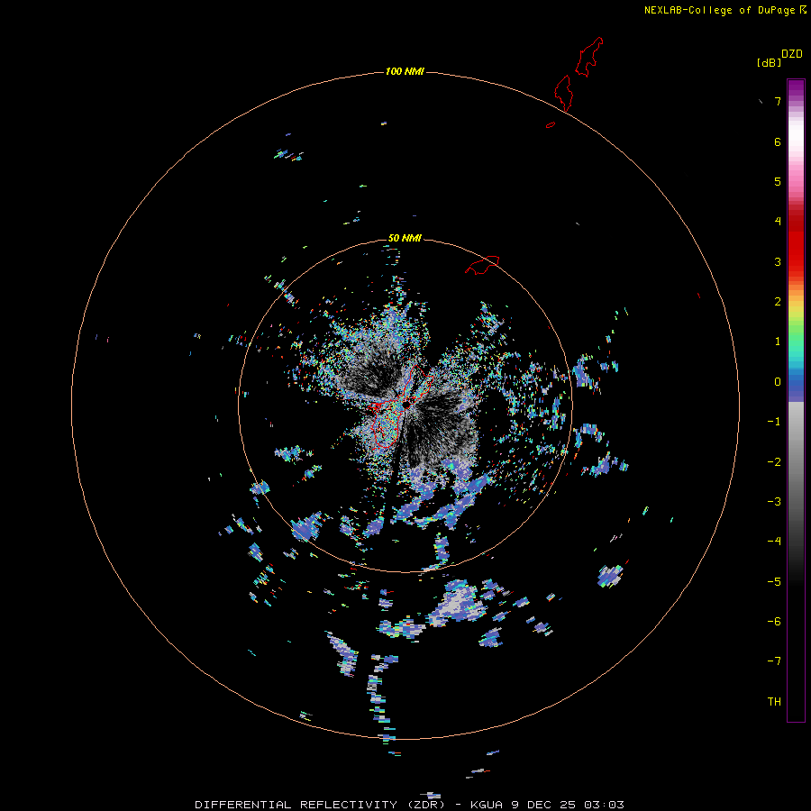The width and height of the screenshot is (811, 811).
Task: Click the 3 value on the color scale
Action: coord(778,261)
